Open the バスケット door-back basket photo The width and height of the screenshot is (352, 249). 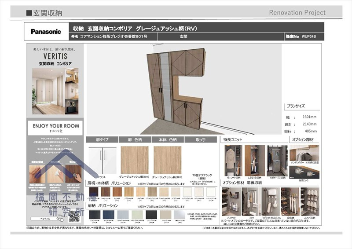[231, 201]
